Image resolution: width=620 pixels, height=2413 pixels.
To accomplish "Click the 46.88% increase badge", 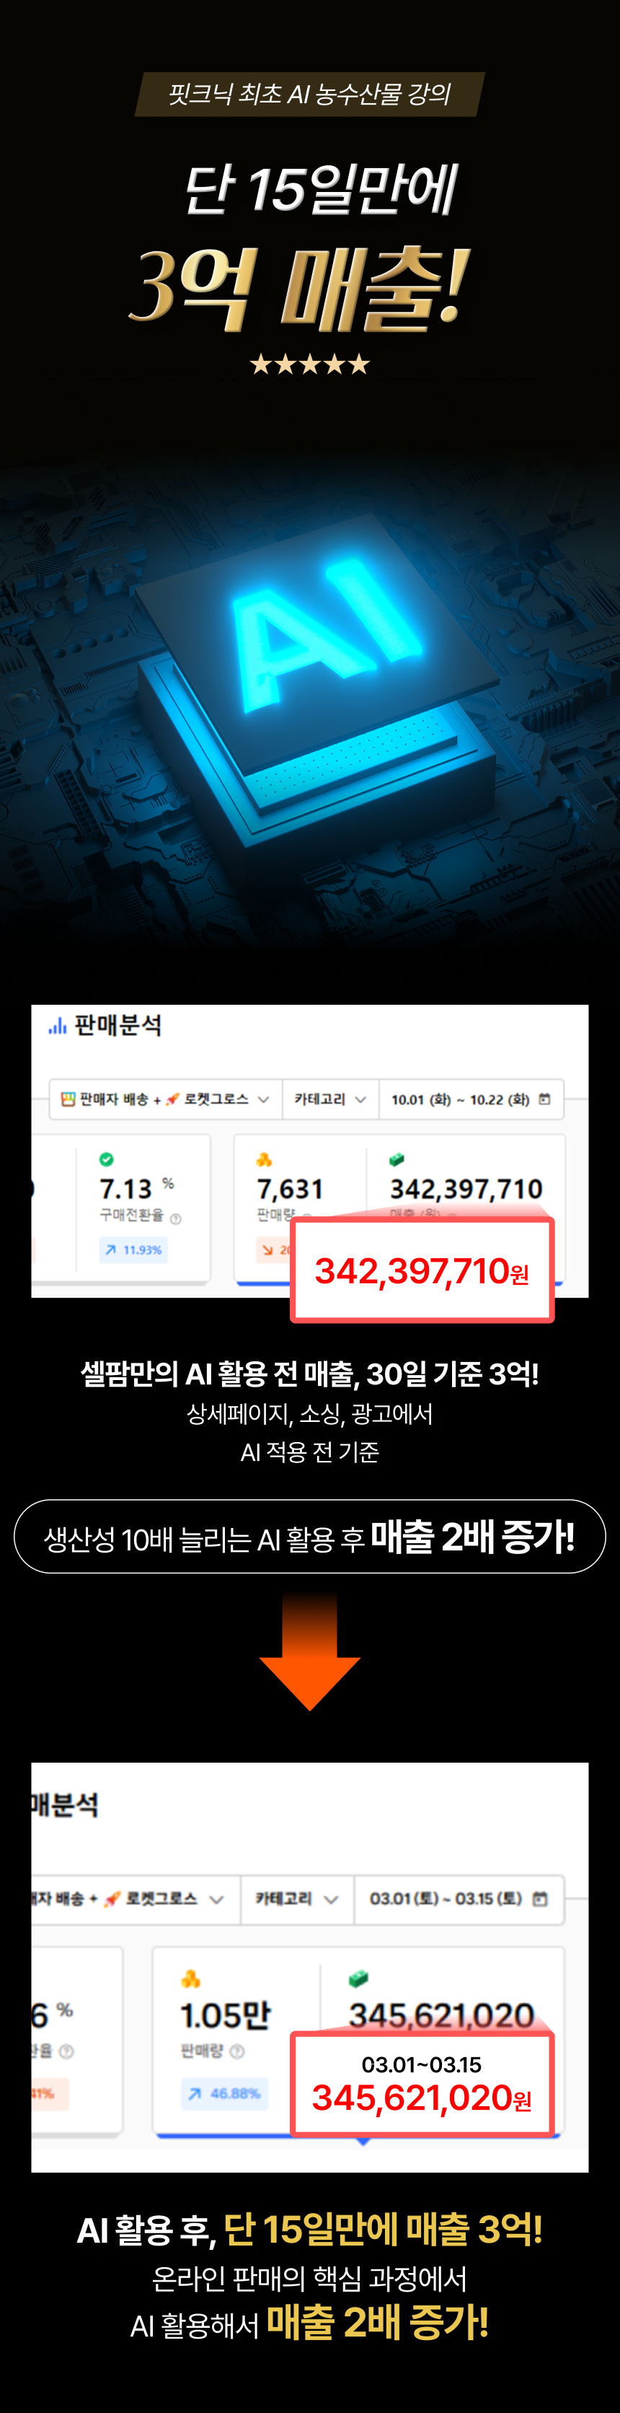I will click(224, 2093).
